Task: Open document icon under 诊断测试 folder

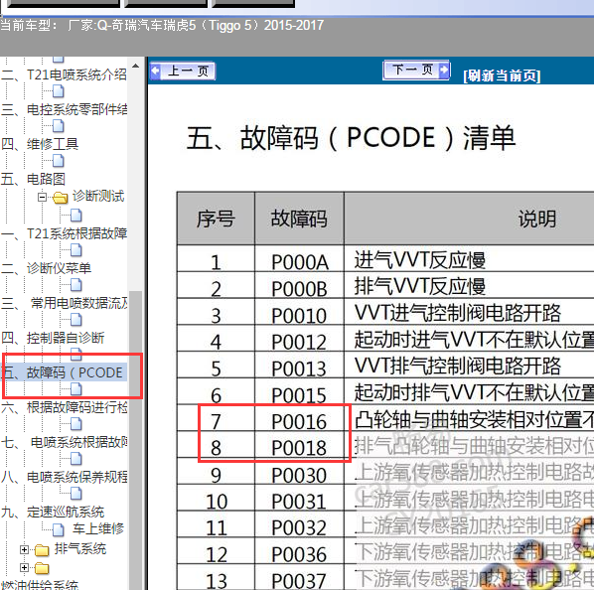Action: (x=75, y=216)
